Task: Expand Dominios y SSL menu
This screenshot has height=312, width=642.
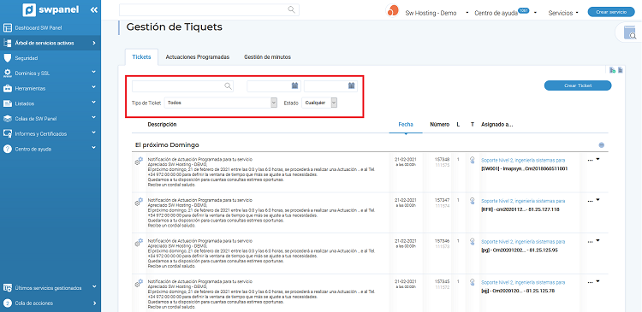Action: tap(32, 74)
